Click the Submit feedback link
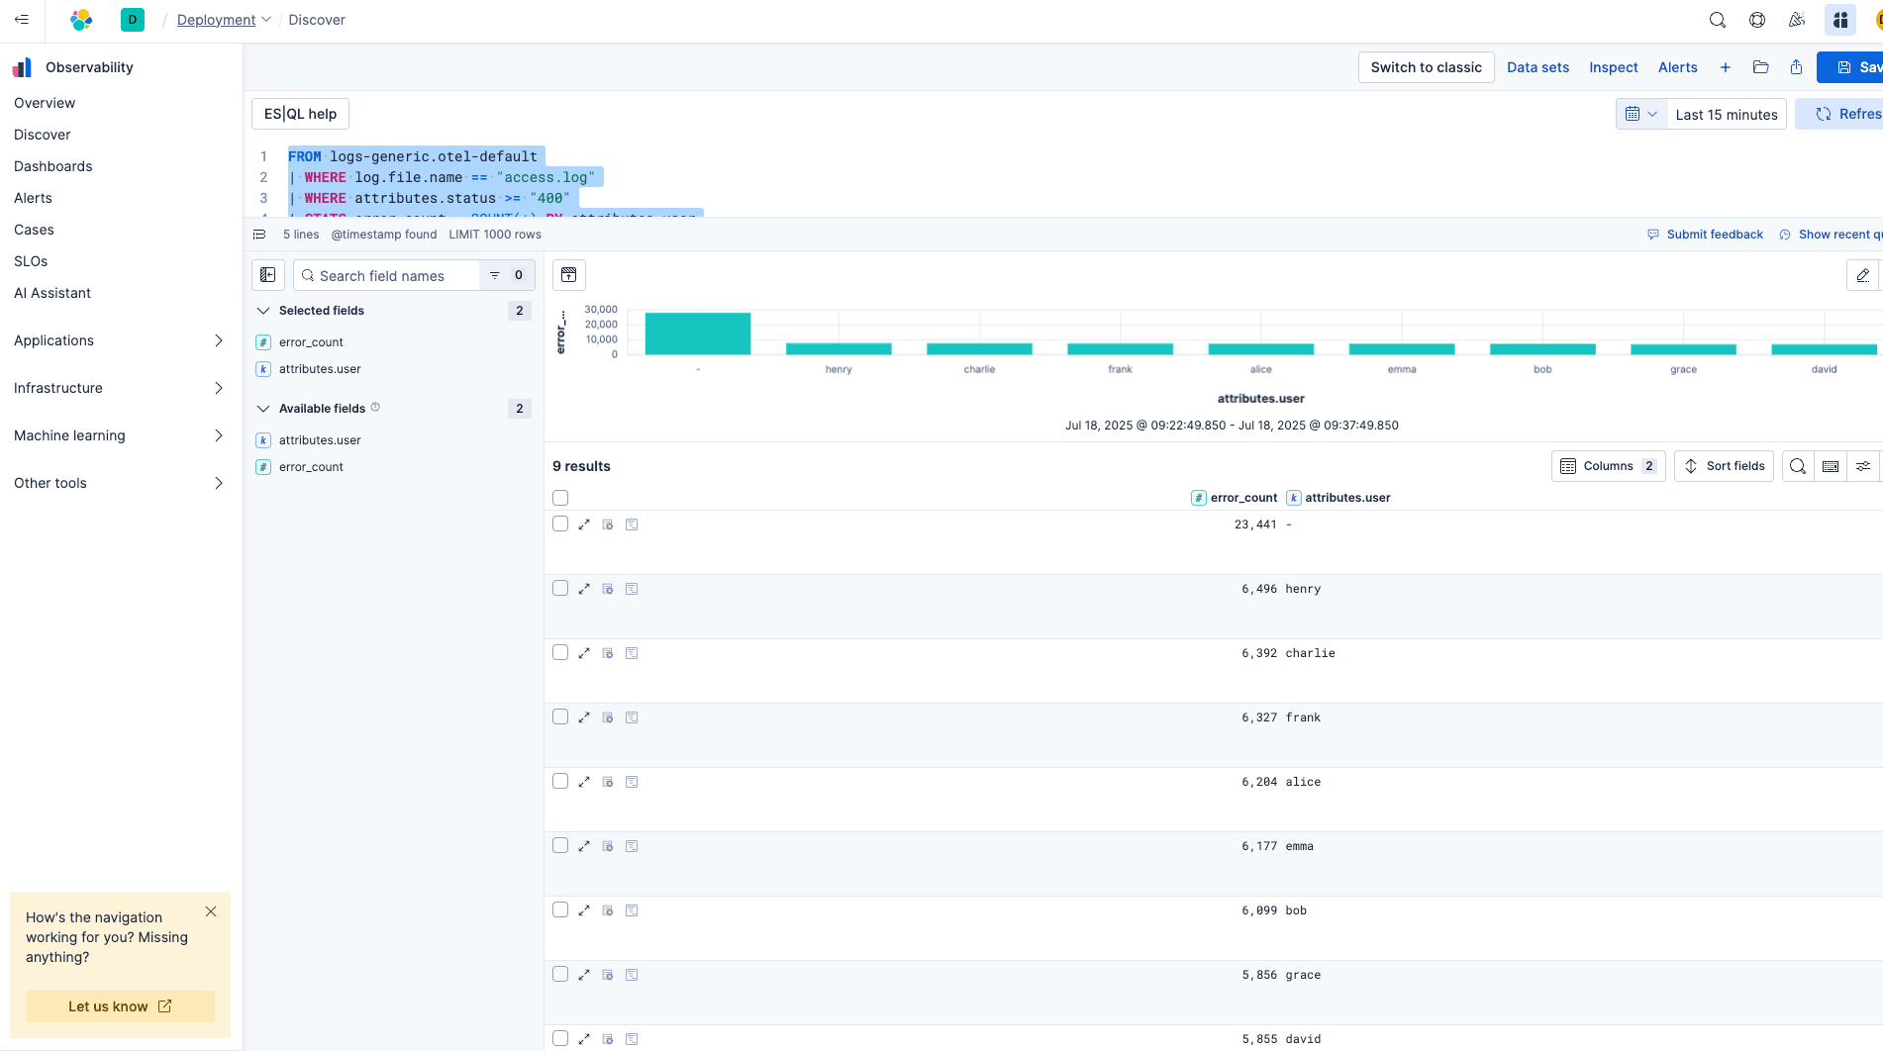Screen dimensions: 1883x1051 click(x=1714, y=235)
